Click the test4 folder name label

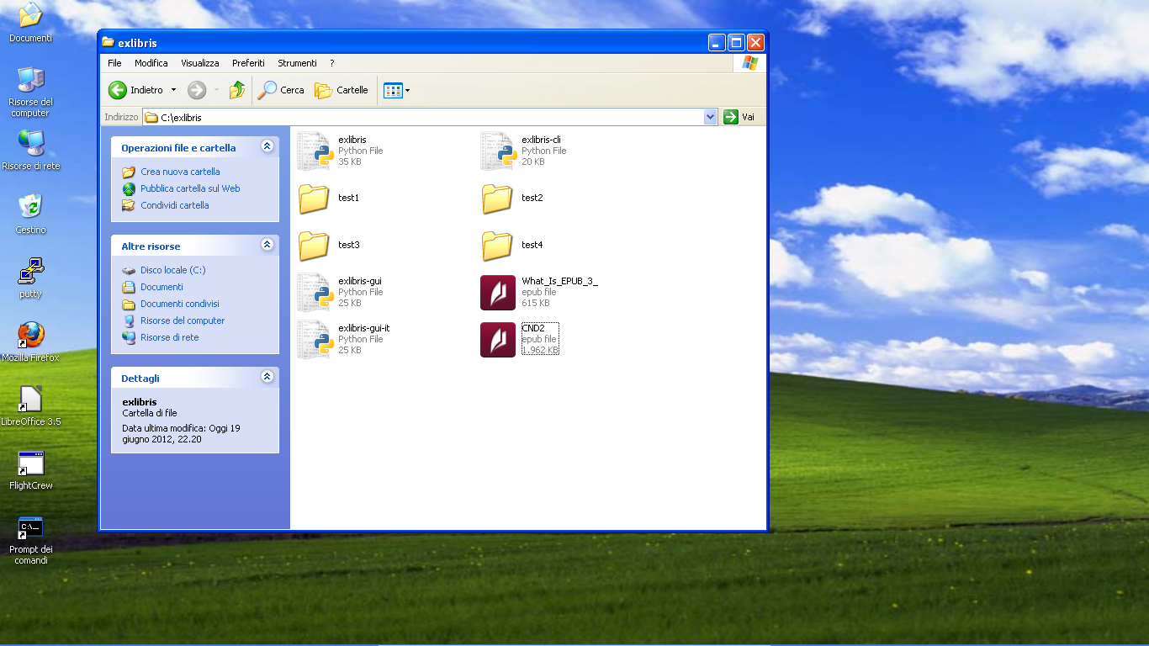532,245
